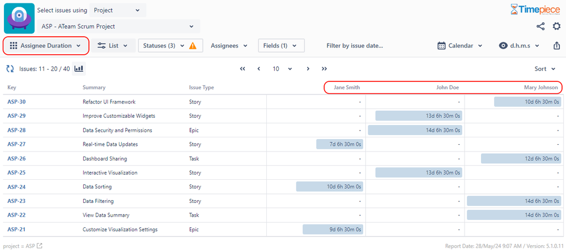The image size is (566, 251).
Task: Open the d.h.m.s format dropdown
Action: tap(519, 46)
